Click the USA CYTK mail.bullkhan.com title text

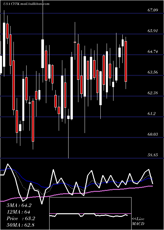[x=26, y=4]
